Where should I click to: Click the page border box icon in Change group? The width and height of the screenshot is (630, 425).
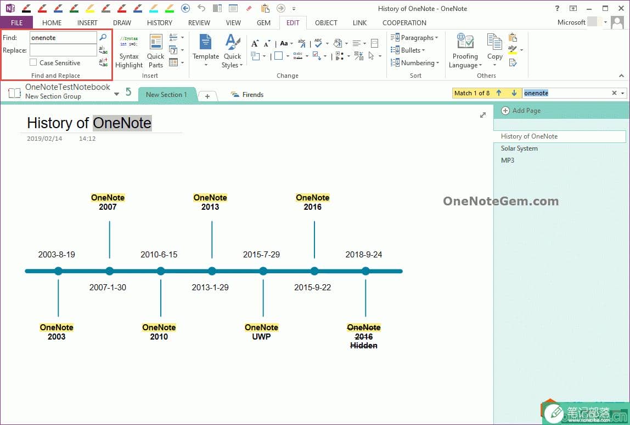(374, 43)
